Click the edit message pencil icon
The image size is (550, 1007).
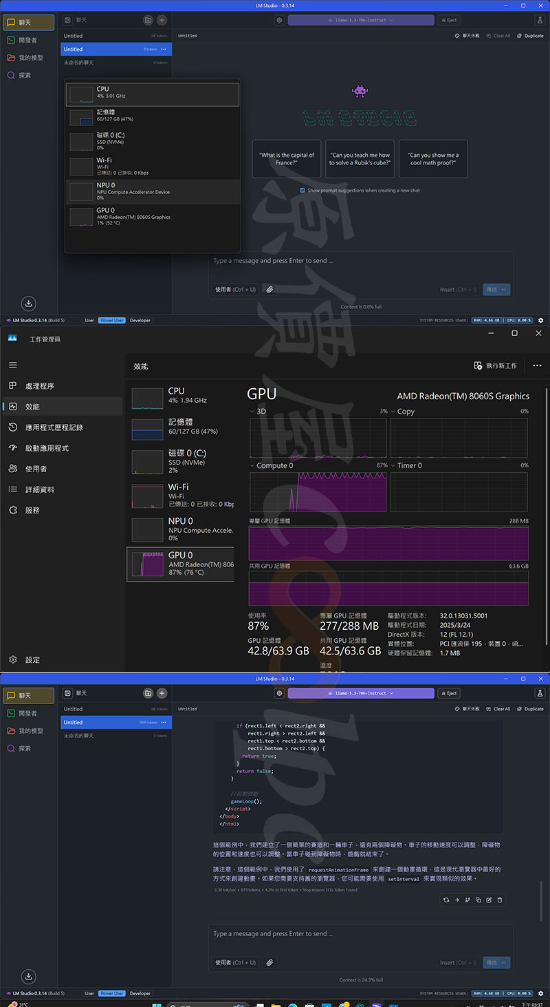tap(489, 900)
